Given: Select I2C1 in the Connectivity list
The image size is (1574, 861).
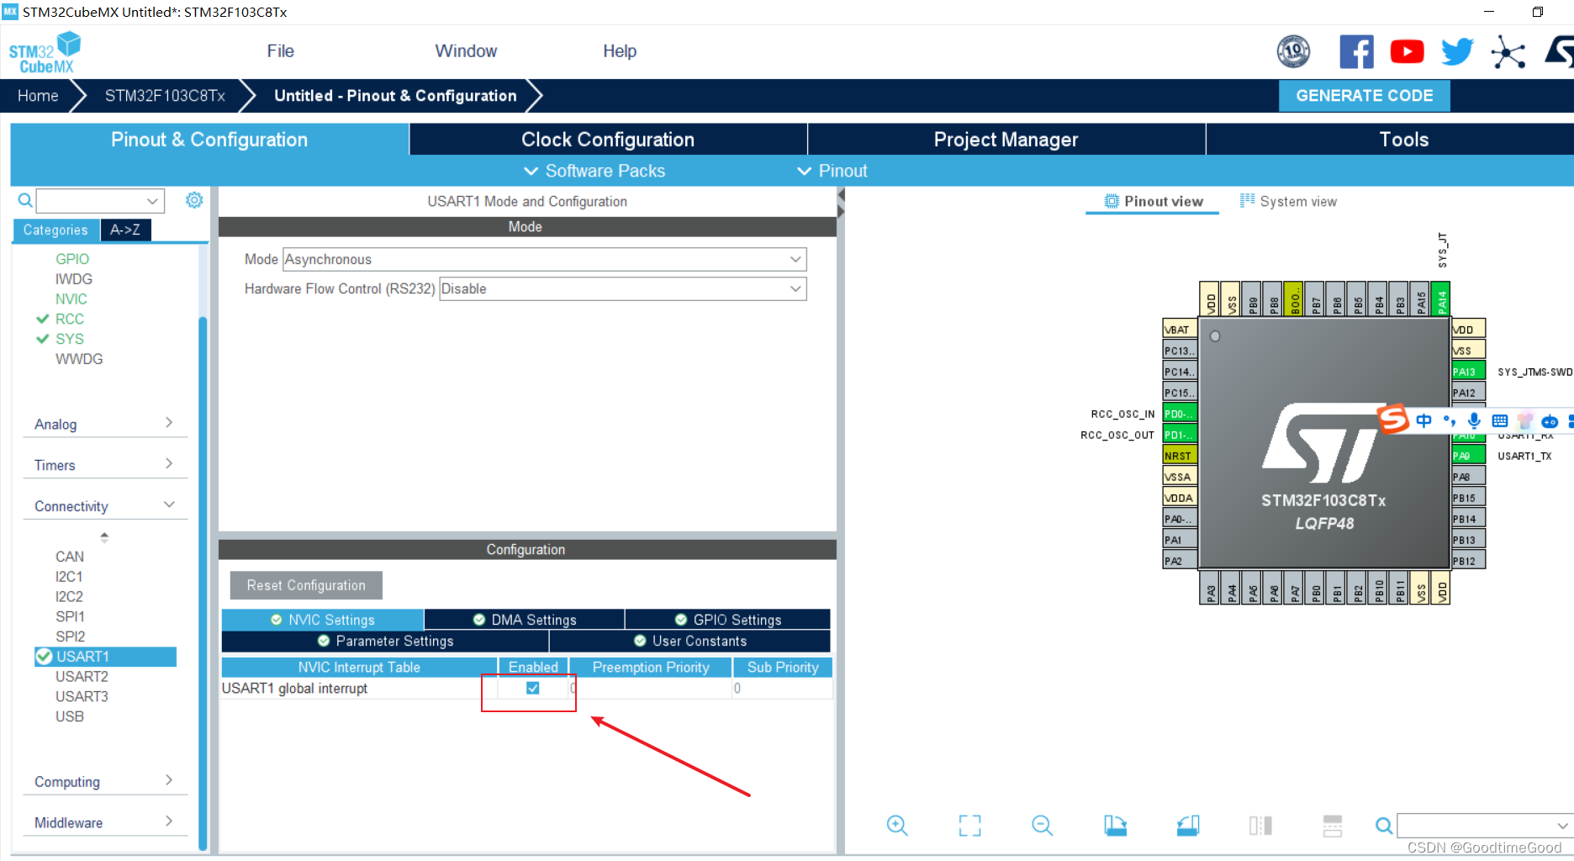Looking at the screenshot, I should [x=69, y=577].
